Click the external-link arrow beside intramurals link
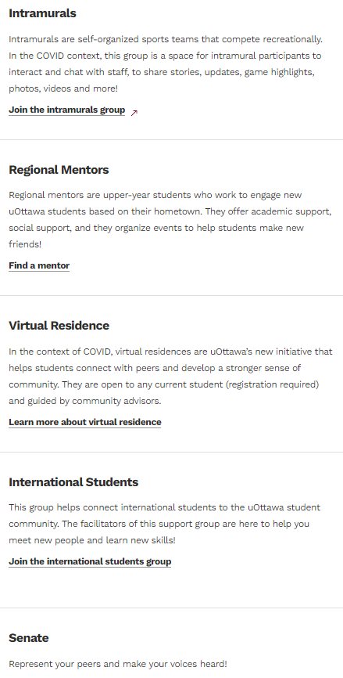 134,113
